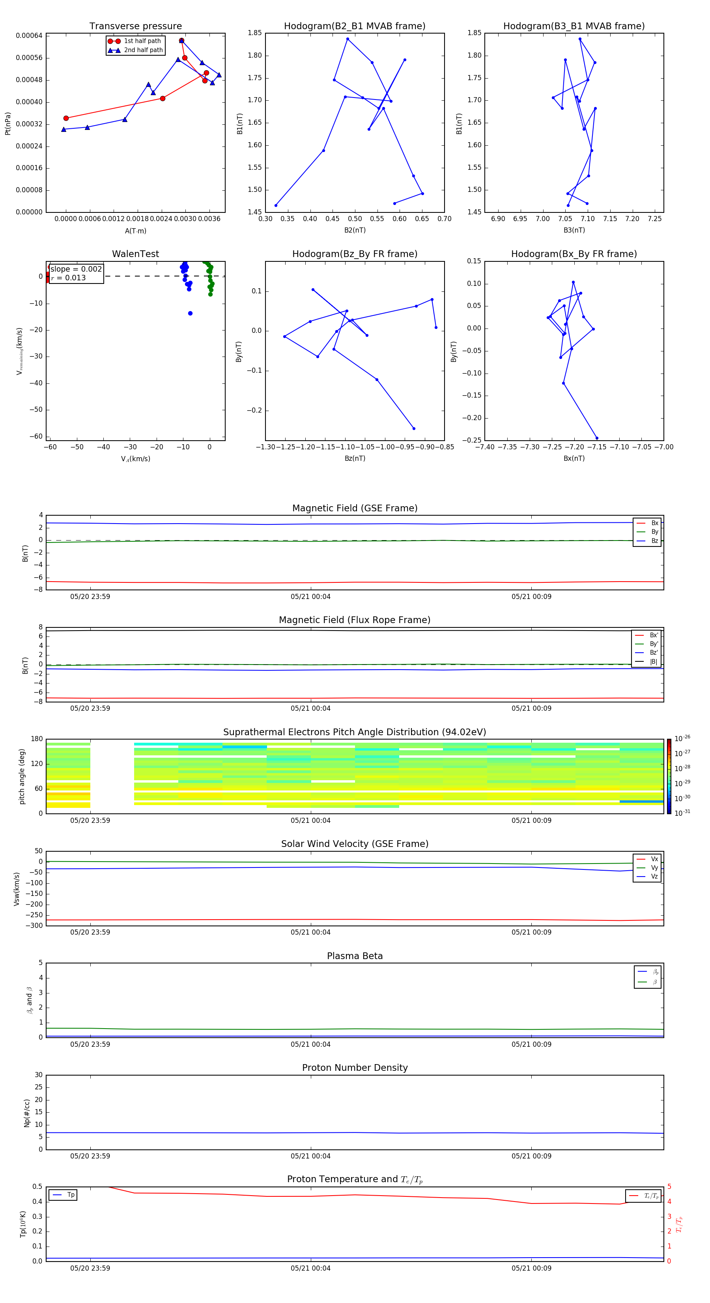710x1303 pixels.
Task: Click the 'Plasma Beta' plot title
Action: (355, 956)
